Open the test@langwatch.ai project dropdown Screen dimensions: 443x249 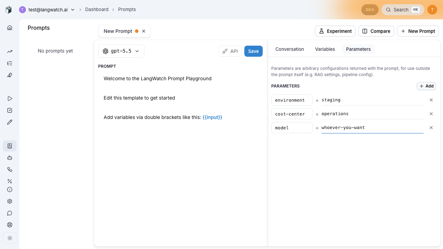pos(47,10)
